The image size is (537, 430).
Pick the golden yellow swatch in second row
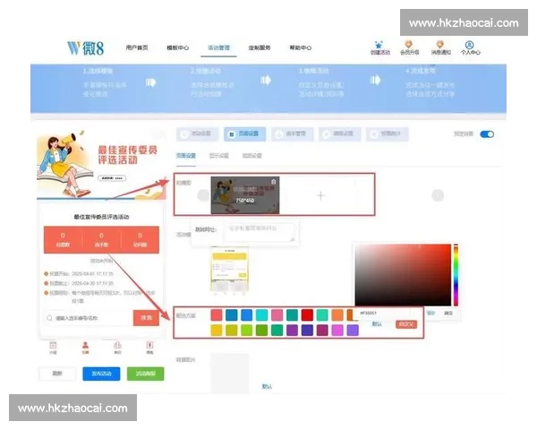(217, 330)
